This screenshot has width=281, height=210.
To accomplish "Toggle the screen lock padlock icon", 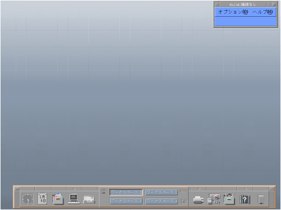I will [x=103, y=192].
